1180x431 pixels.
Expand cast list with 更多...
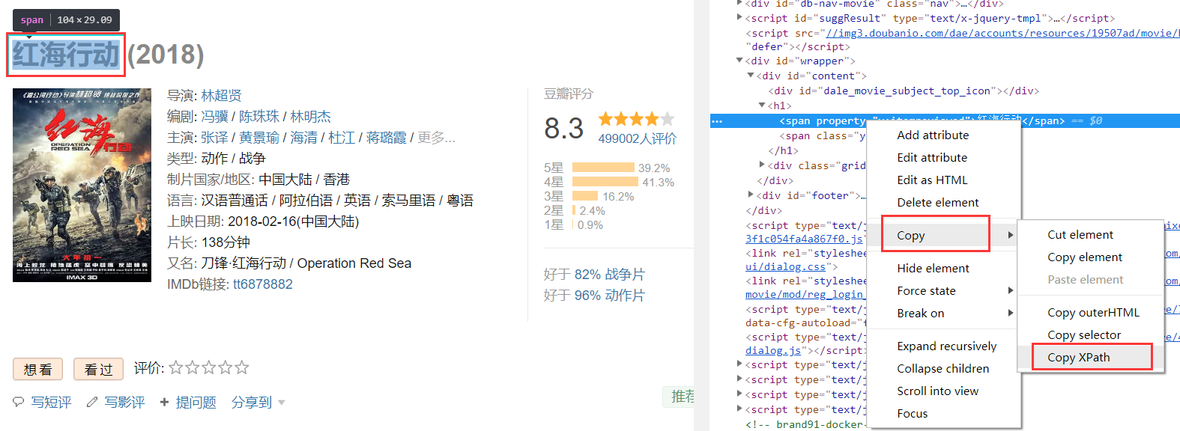click(x=437, y=137)
